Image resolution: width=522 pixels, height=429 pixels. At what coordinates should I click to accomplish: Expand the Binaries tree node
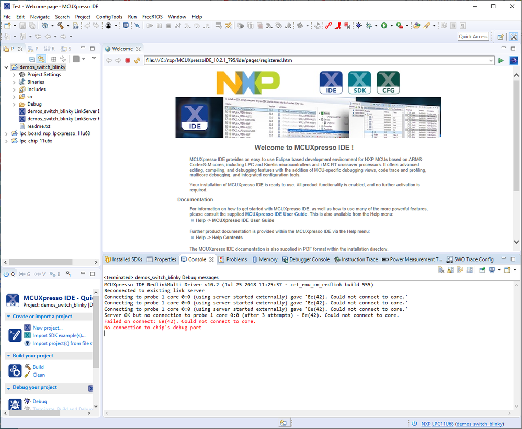[x=14, y=82]
